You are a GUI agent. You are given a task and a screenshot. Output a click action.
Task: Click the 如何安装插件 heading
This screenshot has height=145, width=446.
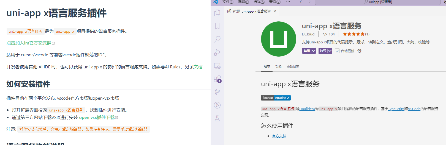click(x=28, y=84)
